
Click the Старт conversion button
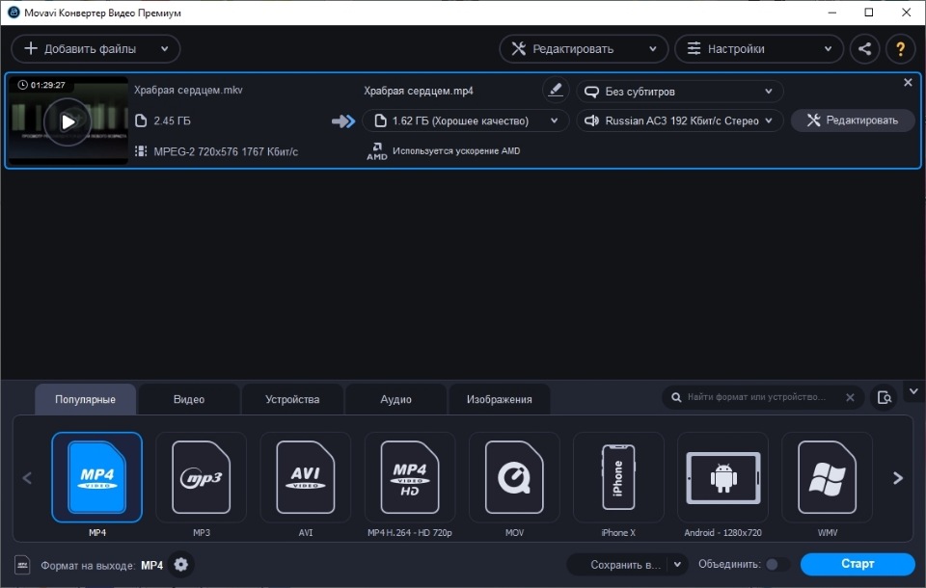tap(857, 564)
